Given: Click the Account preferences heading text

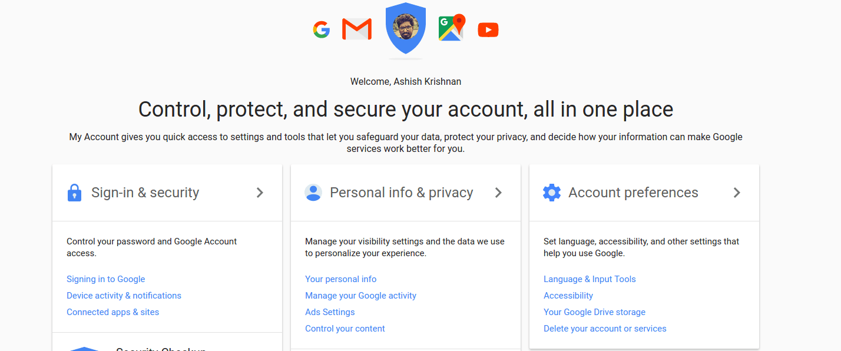Looking at the screenshot, I should (x=633, y=193).
